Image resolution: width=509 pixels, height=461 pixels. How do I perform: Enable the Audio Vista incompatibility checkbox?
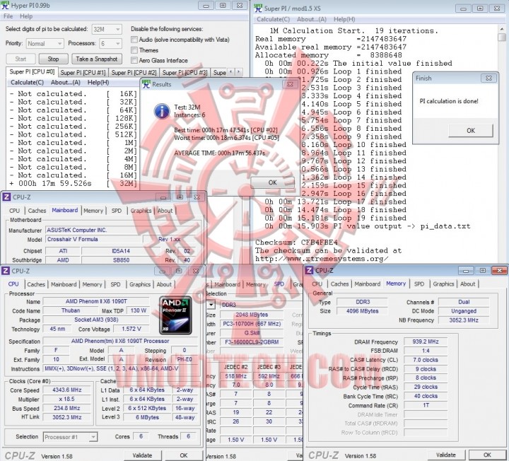(134, 40)
